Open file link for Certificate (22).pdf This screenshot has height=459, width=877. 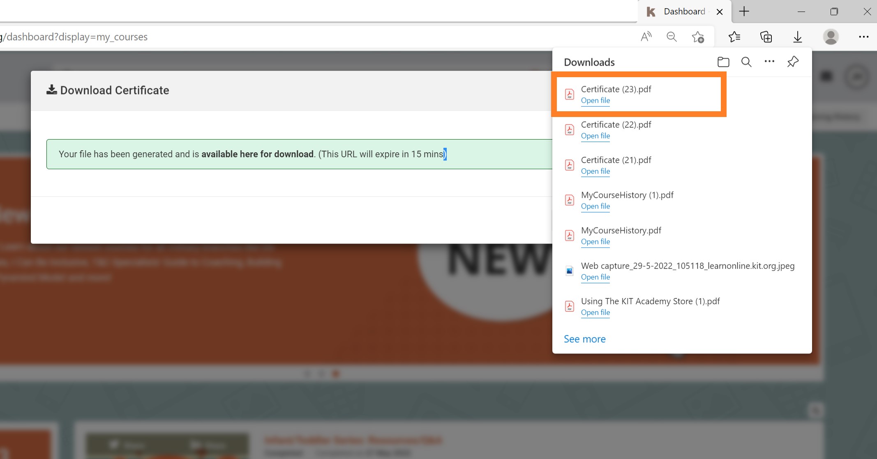595,136
